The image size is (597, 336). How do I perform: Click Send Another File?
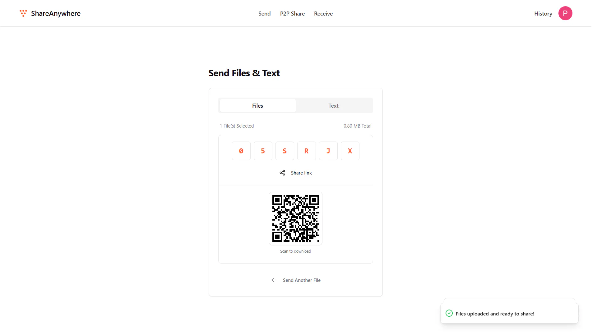point(296,280)
